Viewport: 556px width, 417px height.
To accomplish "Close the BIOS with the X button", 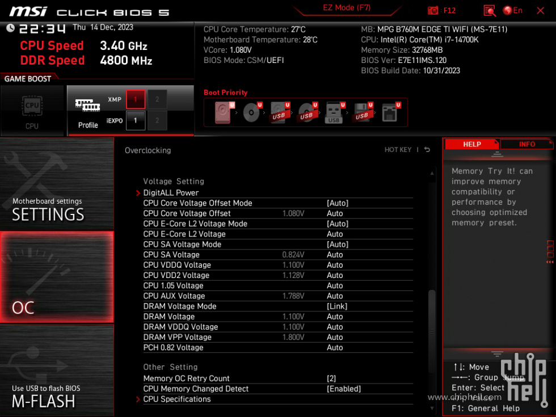I will tap(540, 11).
